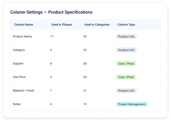Click the Used in Categories column header
Viewport: 171px width, 122px height.
click(x=97, y=25)
